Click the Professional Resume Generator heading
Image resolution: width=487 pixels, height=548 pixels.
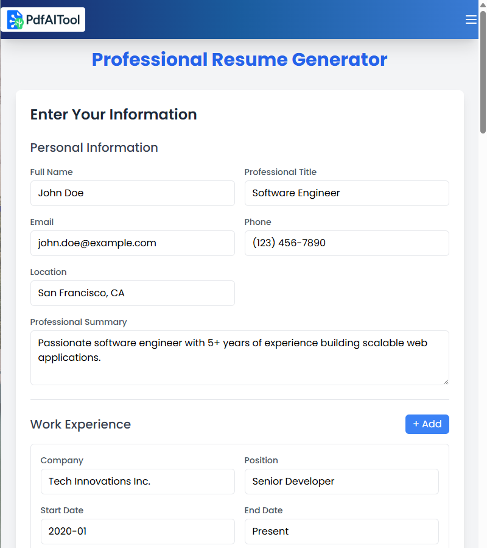(x=239, y=60)
